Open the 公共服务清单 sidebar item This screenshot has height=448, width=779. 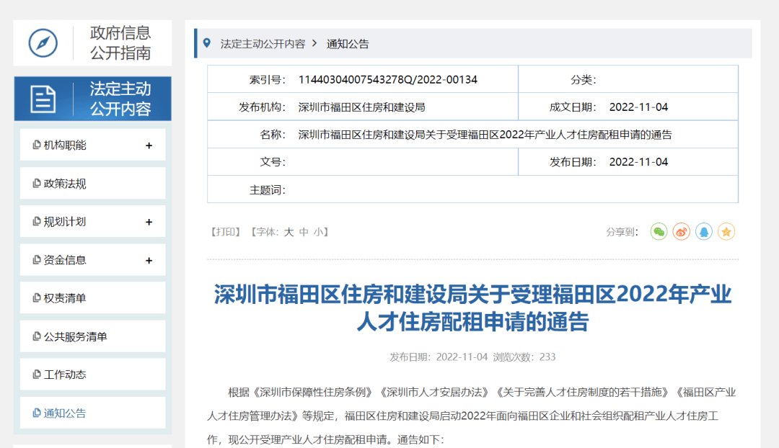pyautogui.click(x=92, y=336)
